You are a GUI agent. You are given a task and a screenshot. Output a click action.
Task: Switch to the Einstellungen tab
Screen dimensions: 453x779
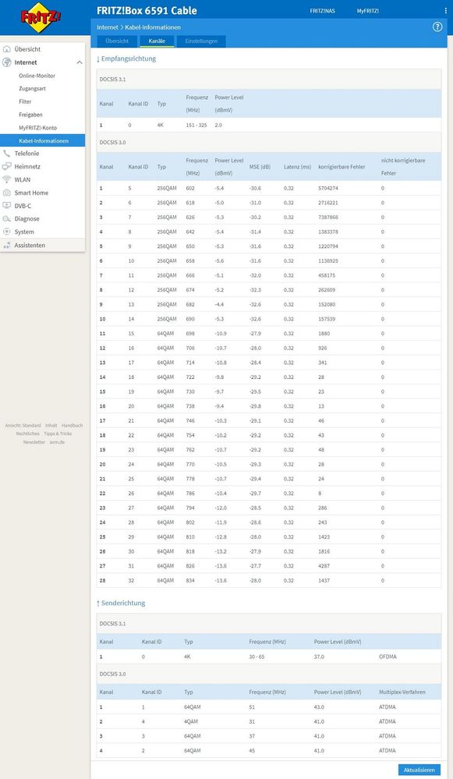201,41
